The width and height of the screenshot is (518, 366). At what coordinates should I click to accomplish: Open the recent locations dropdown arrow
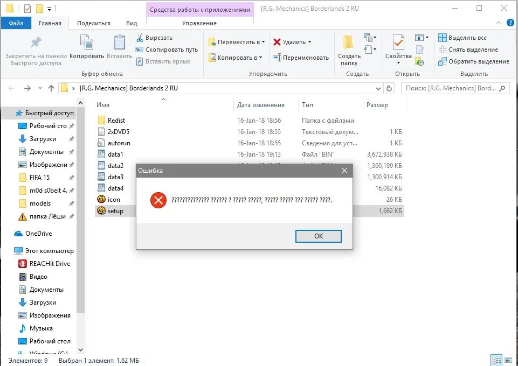pos(40,88)
